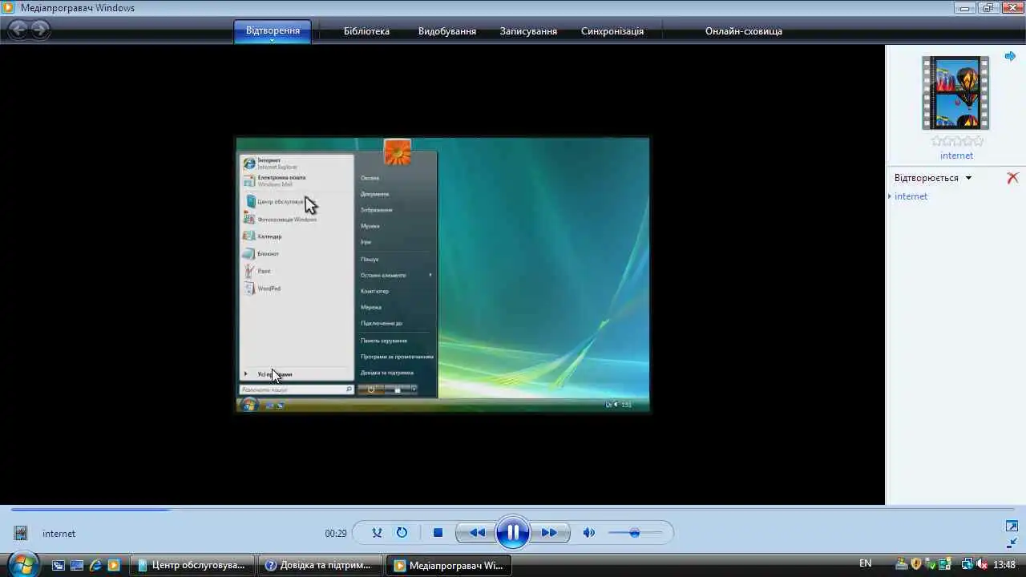Click the EN language indicator
Viewport: 1026px width, 577px height.
pos(866,563)
